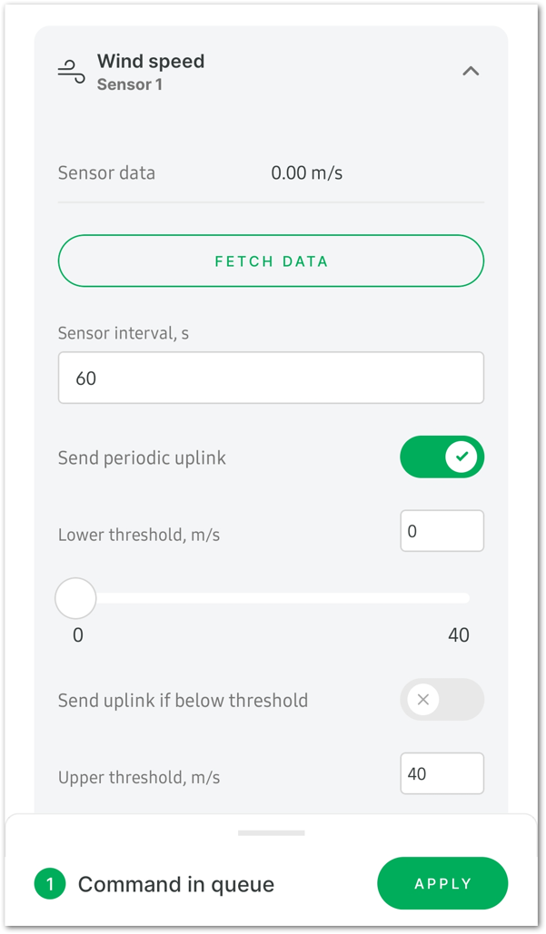Focus the Sensor interval input field
546x934 pixels.
272,378
